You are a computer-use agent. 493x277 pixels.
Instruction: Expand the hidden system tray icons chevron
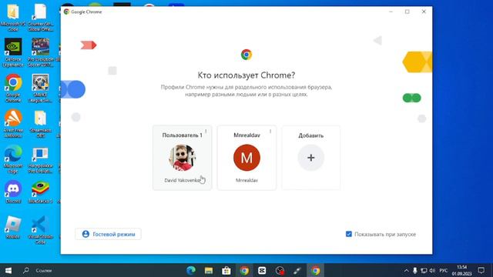[406, 270]
